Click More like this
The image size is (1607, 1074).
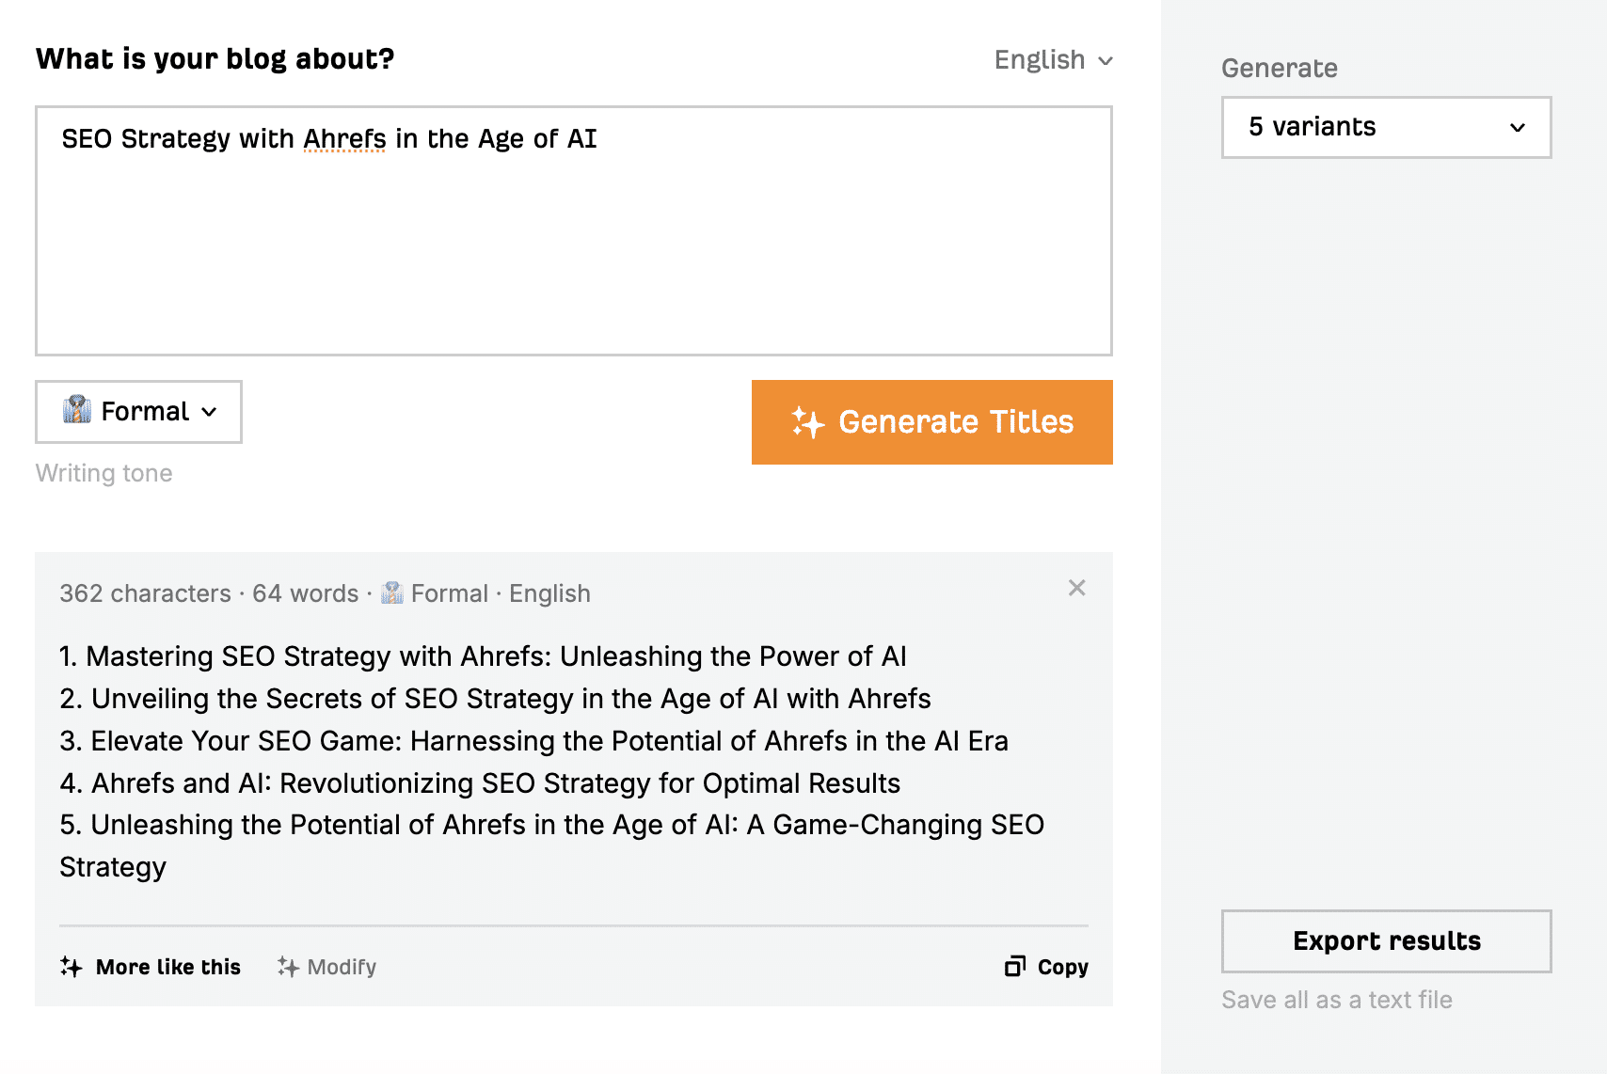tap(151, 967)
